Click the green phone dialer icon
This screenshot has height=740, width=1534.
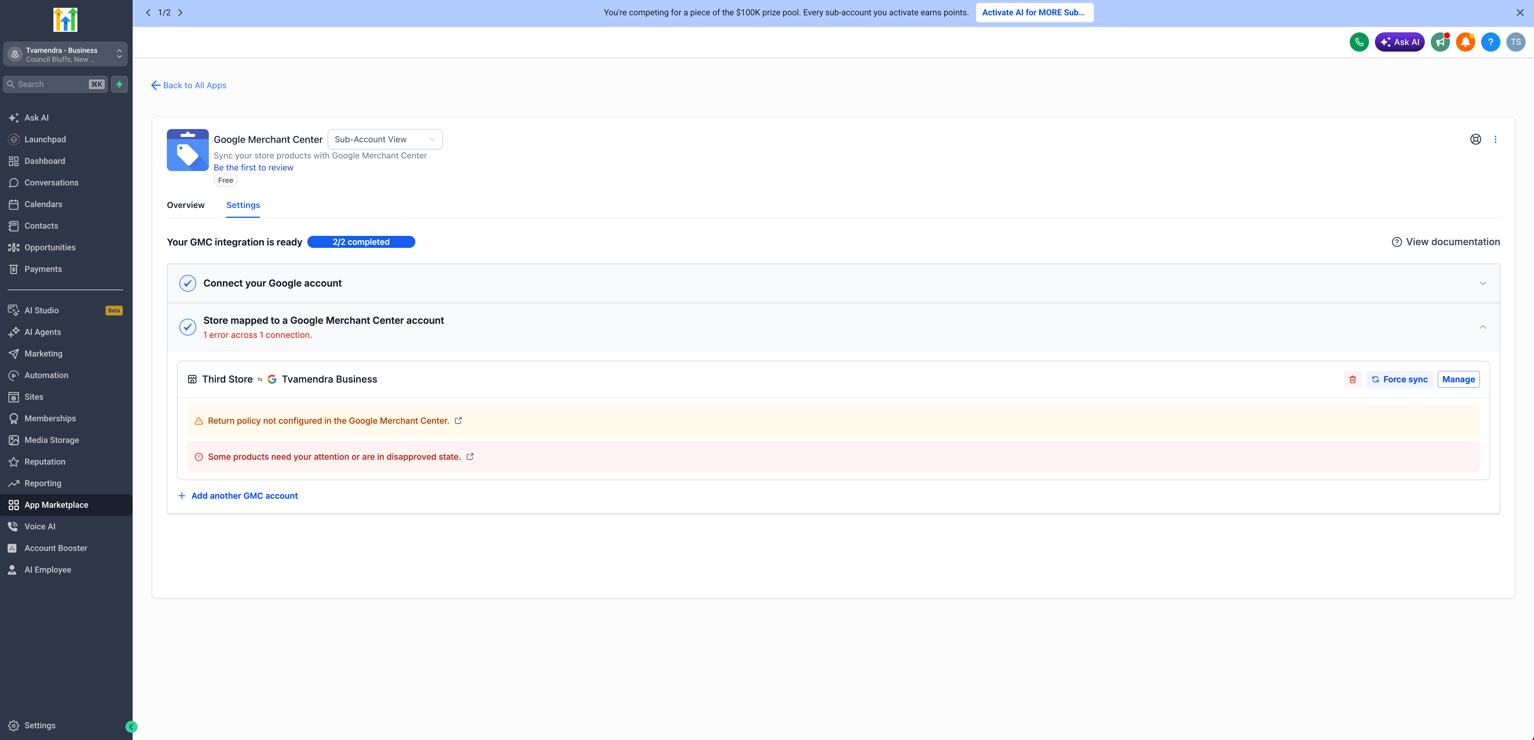[x=1359, y=42]
